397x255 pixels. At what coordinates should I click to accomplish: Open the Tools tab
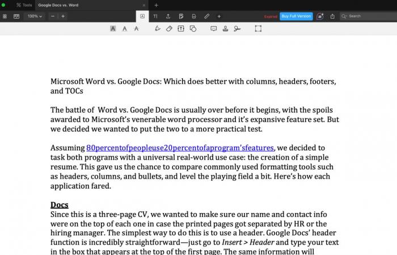point(24,5)
